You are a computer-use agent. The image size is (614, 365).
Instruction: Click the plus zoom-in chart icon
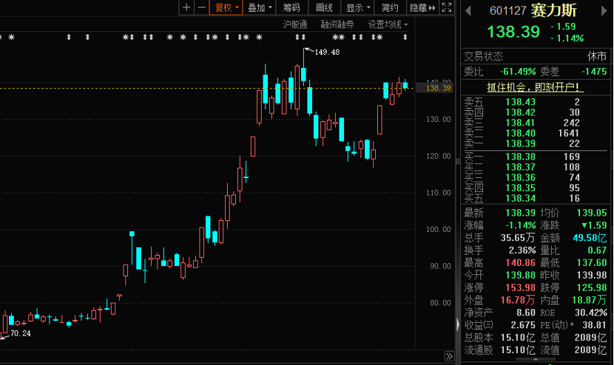(x=186, y=7)
